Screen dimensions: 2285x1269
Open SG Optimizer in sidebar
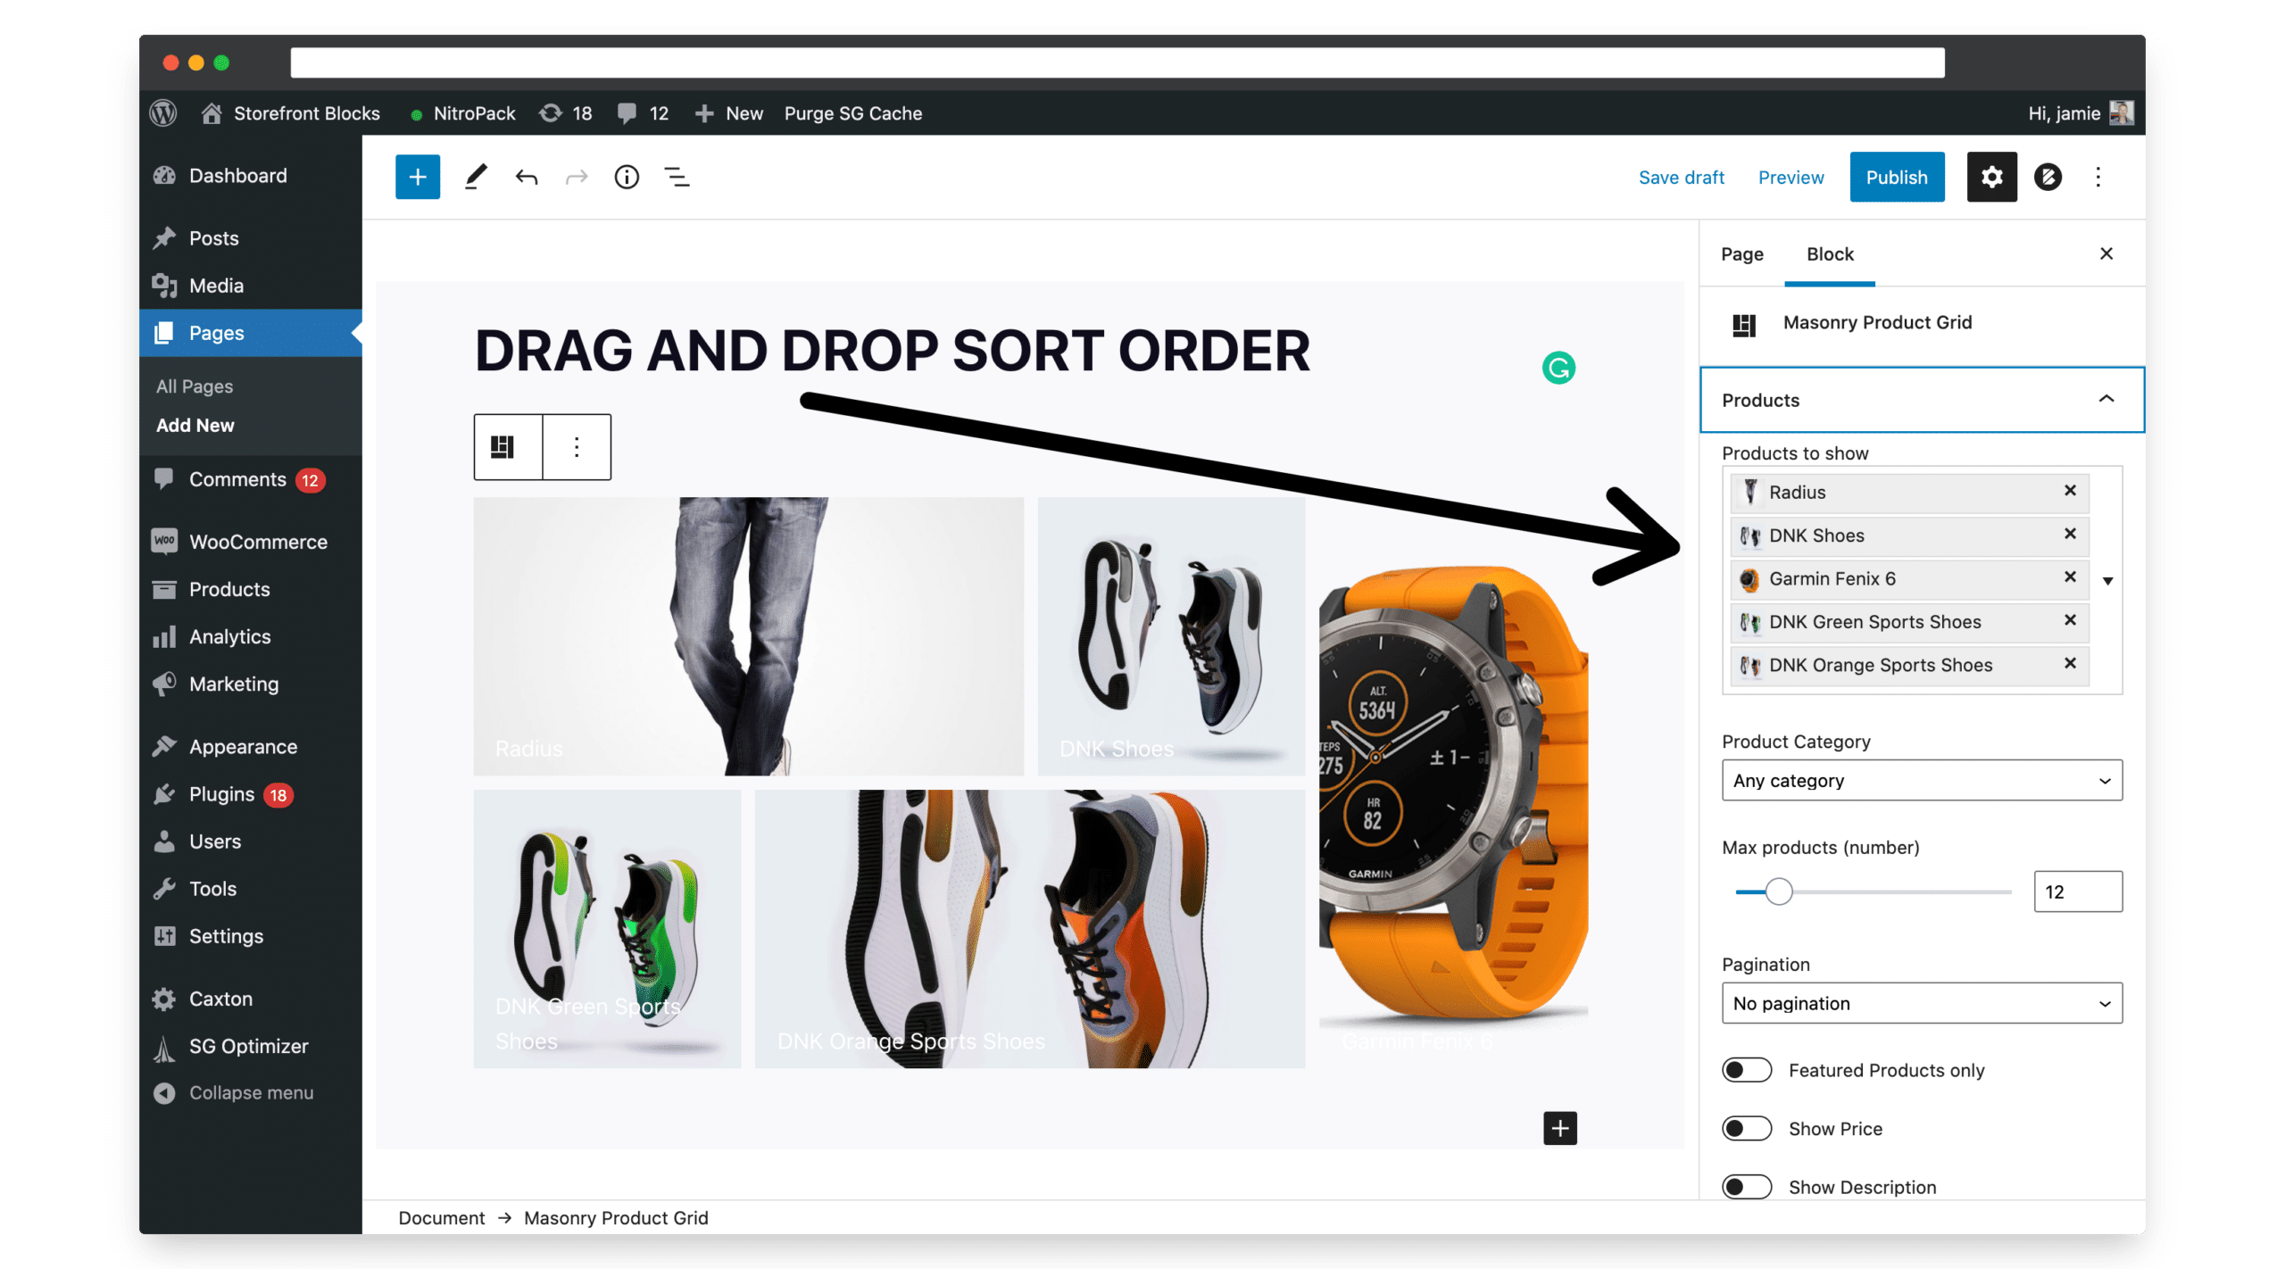[250, 1046]
